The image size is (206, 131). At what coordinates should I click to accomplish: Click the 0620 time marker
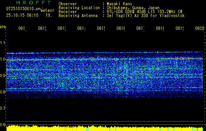coord(200,28)
